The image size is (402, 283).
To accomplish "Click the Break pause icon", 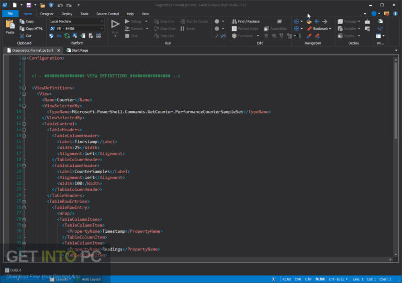I will point(182,29).
